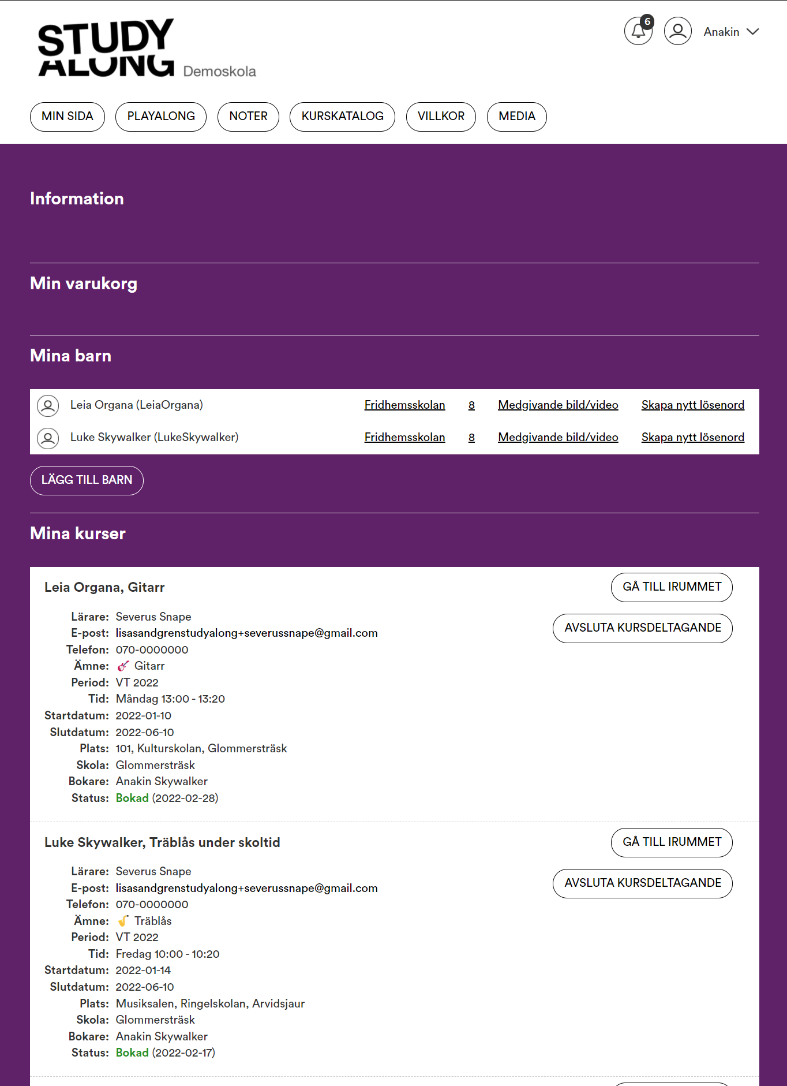The image size is (787, 1086).
Task: Click the saxophone Träblås icon
Action: 123,921
